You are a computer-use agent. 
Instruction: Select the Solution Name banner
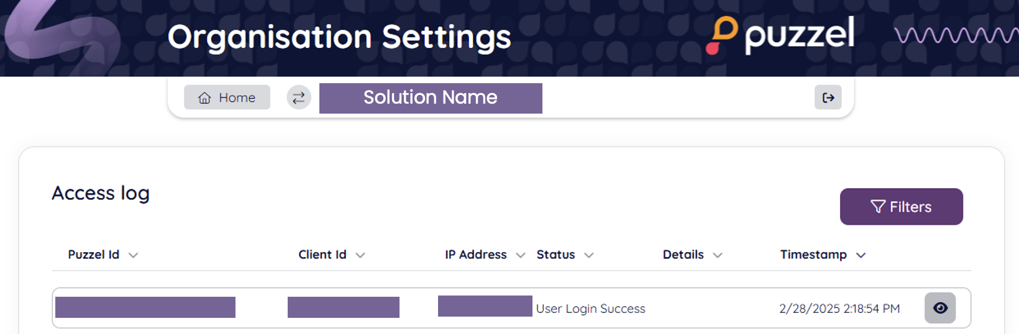click(431, 98)
